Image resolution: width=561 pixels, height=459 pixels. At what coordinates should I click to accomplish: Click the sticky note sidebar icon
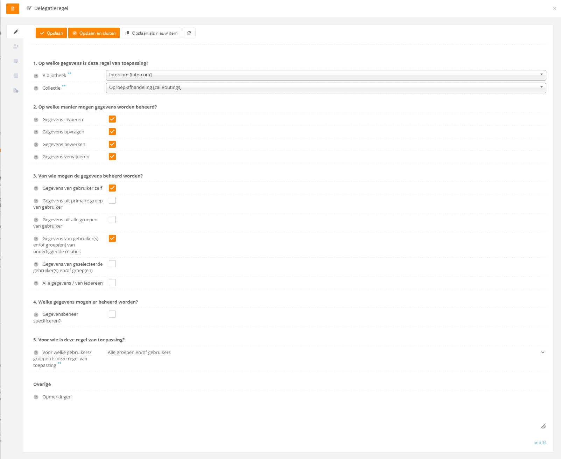pyautogui.click(x=16, y=61)
